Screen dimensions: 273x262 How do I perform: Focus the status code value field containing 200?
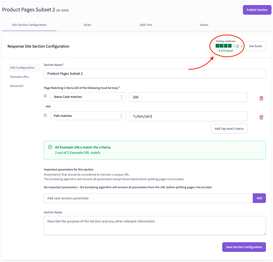[188, 97]
